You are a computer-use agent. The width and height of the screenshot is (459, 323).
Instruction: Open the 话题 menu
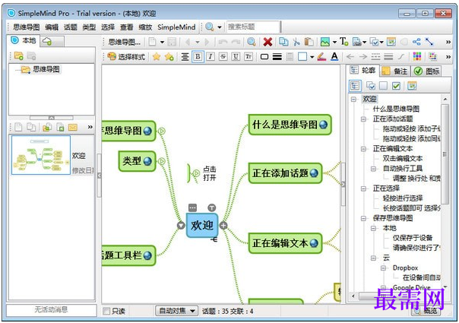71,27
